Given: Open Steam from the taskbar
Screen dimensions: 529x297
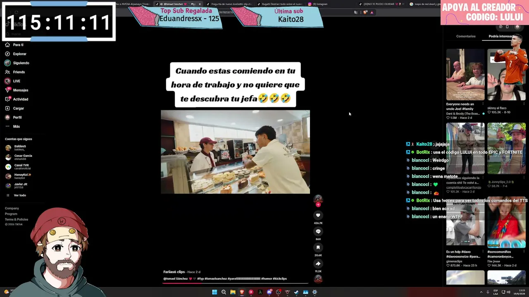Looking at the screenshot, I should click(296, 292).
